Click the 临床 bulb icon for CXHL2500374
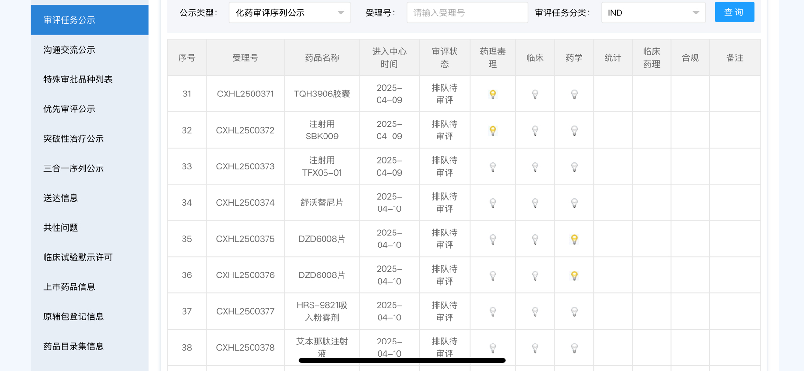This screenshot has width=804, height=371. pyautogui.click(x=535, y=203)
